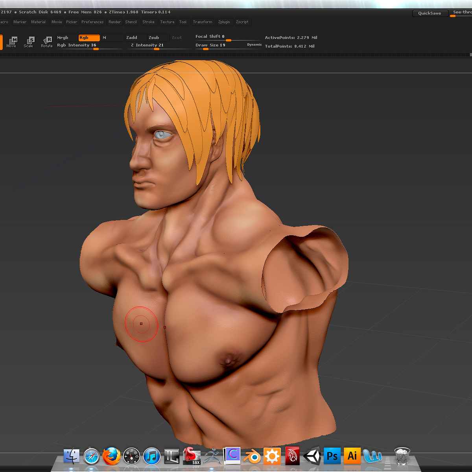Open the Stencil menu
The image size is (472, 472).
pos(131,22)
